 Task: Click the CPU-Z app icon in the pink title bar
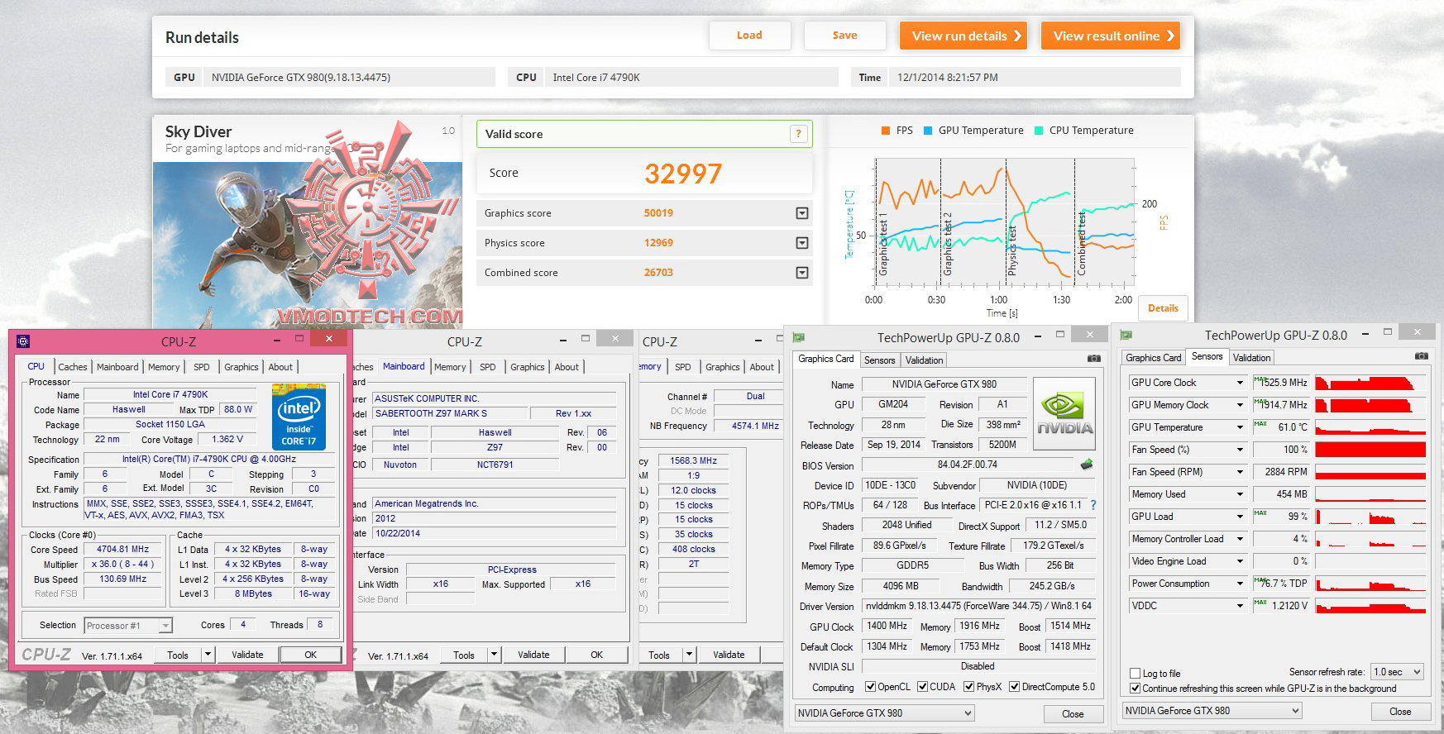click(x=23, y=341)
